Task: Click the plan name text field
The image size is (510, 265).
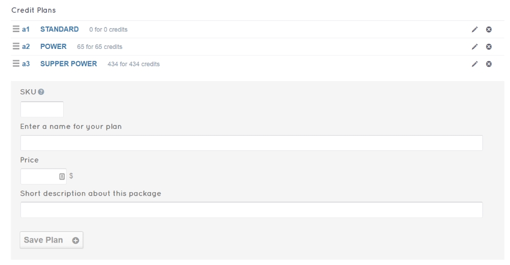Action: (x=251, y=143)
